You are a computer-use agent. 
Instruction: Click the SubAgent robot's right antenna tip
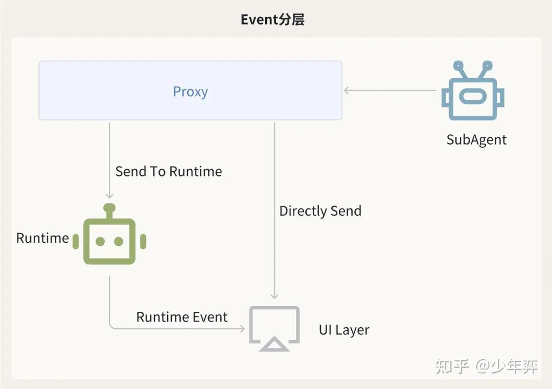click(487, 66)
